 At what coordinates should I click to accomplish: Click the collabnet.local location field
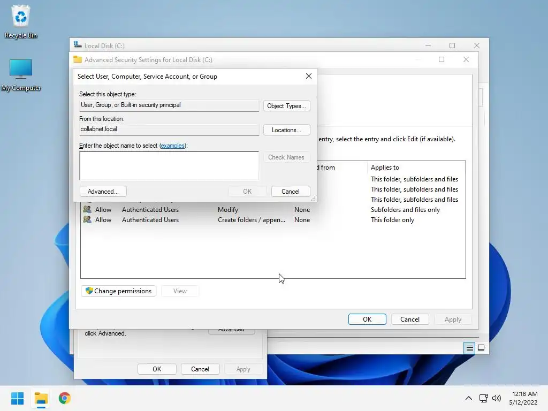[x=169, y=130]
